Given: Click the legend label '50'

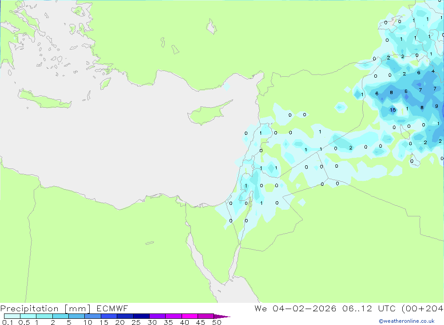Looking at the screenshot, I should 217,322.
